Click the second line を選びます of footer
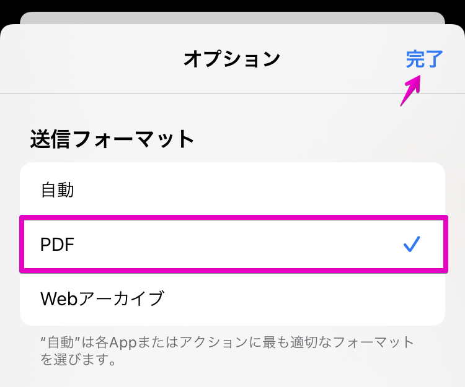 pos(78,360)
